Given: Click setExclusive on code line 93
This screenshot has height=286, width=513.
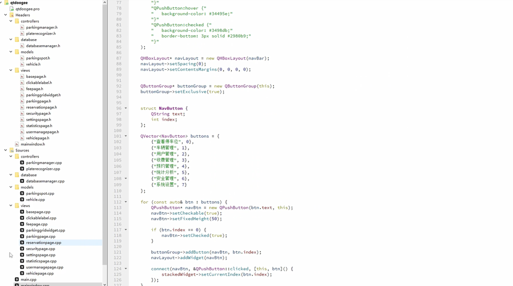Looking at the screenshot, I should [190, 92].
